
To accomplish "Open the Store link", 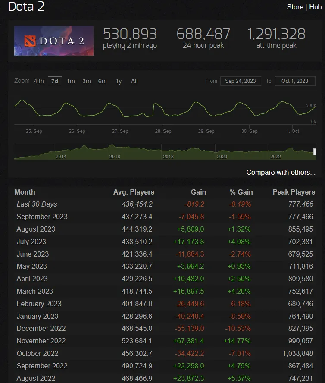I will coord(295,7).
